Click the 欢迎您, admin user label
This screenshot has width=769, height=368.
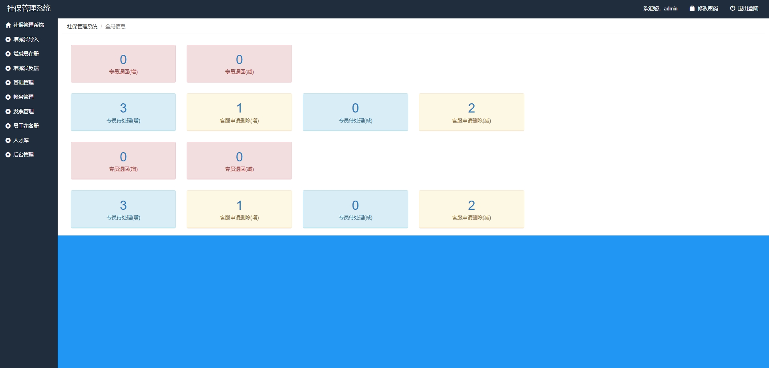660,8
